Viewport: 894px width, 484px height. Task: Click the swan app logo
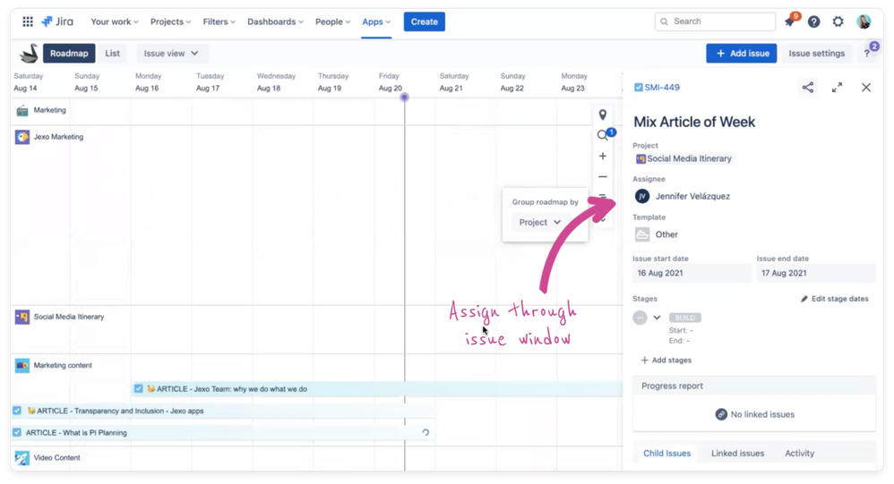click(29, 54)
